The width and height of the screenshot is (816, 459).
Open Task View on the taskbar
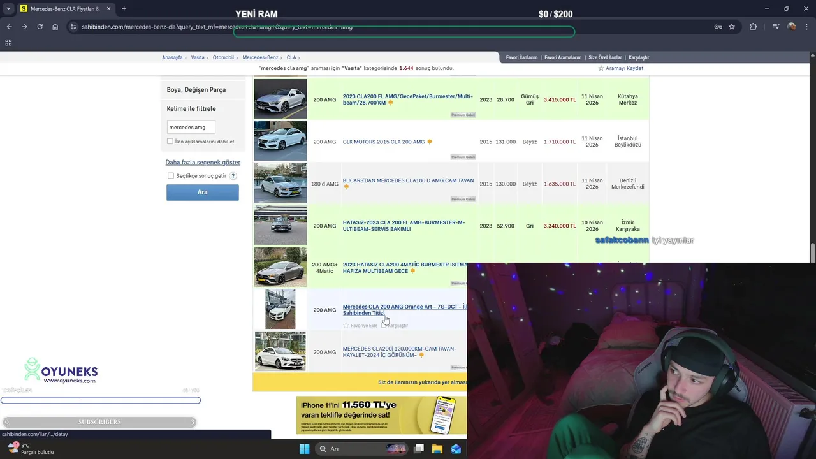click(419, 449)
